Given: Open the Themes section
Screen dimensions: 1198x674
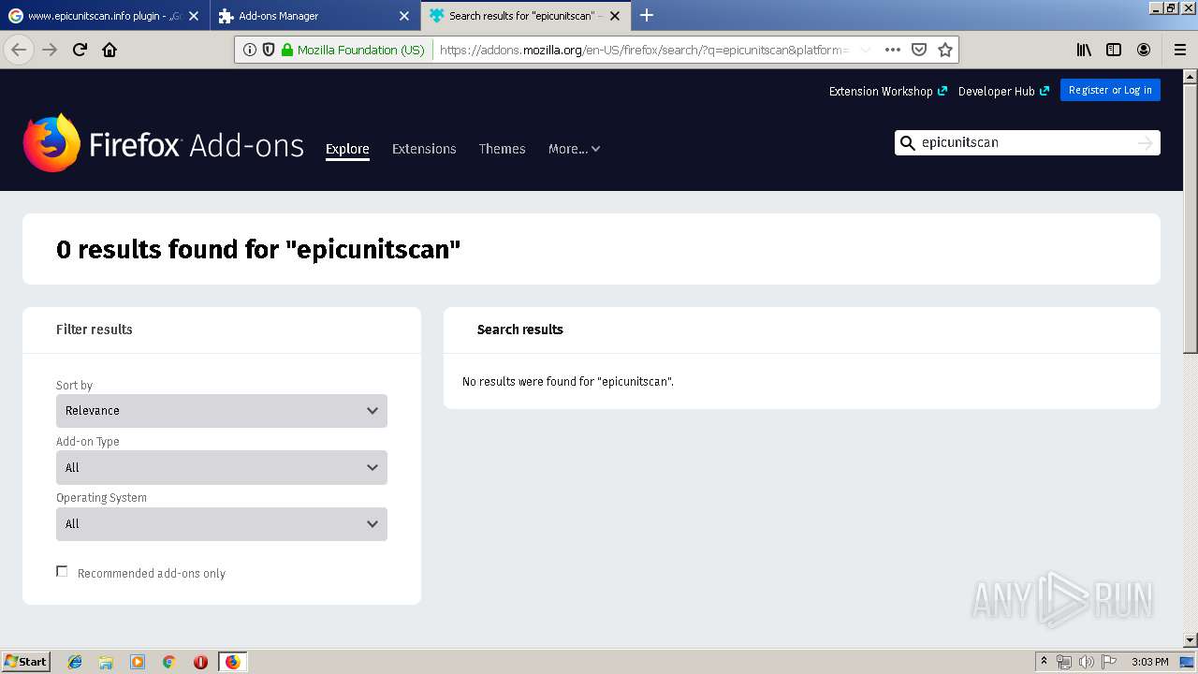Looking at the screenshot, I should point(502,149).
